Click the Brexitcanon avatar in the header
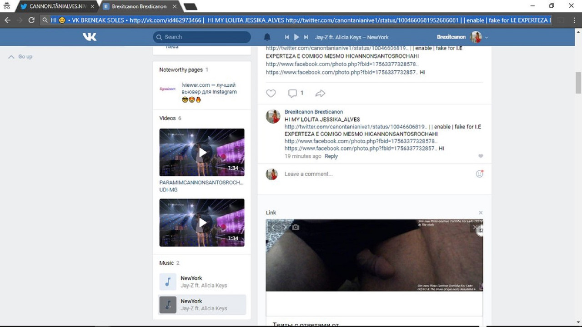Image resolution: width=582 pixels, height=327 pixels. (x=476, y=37)
